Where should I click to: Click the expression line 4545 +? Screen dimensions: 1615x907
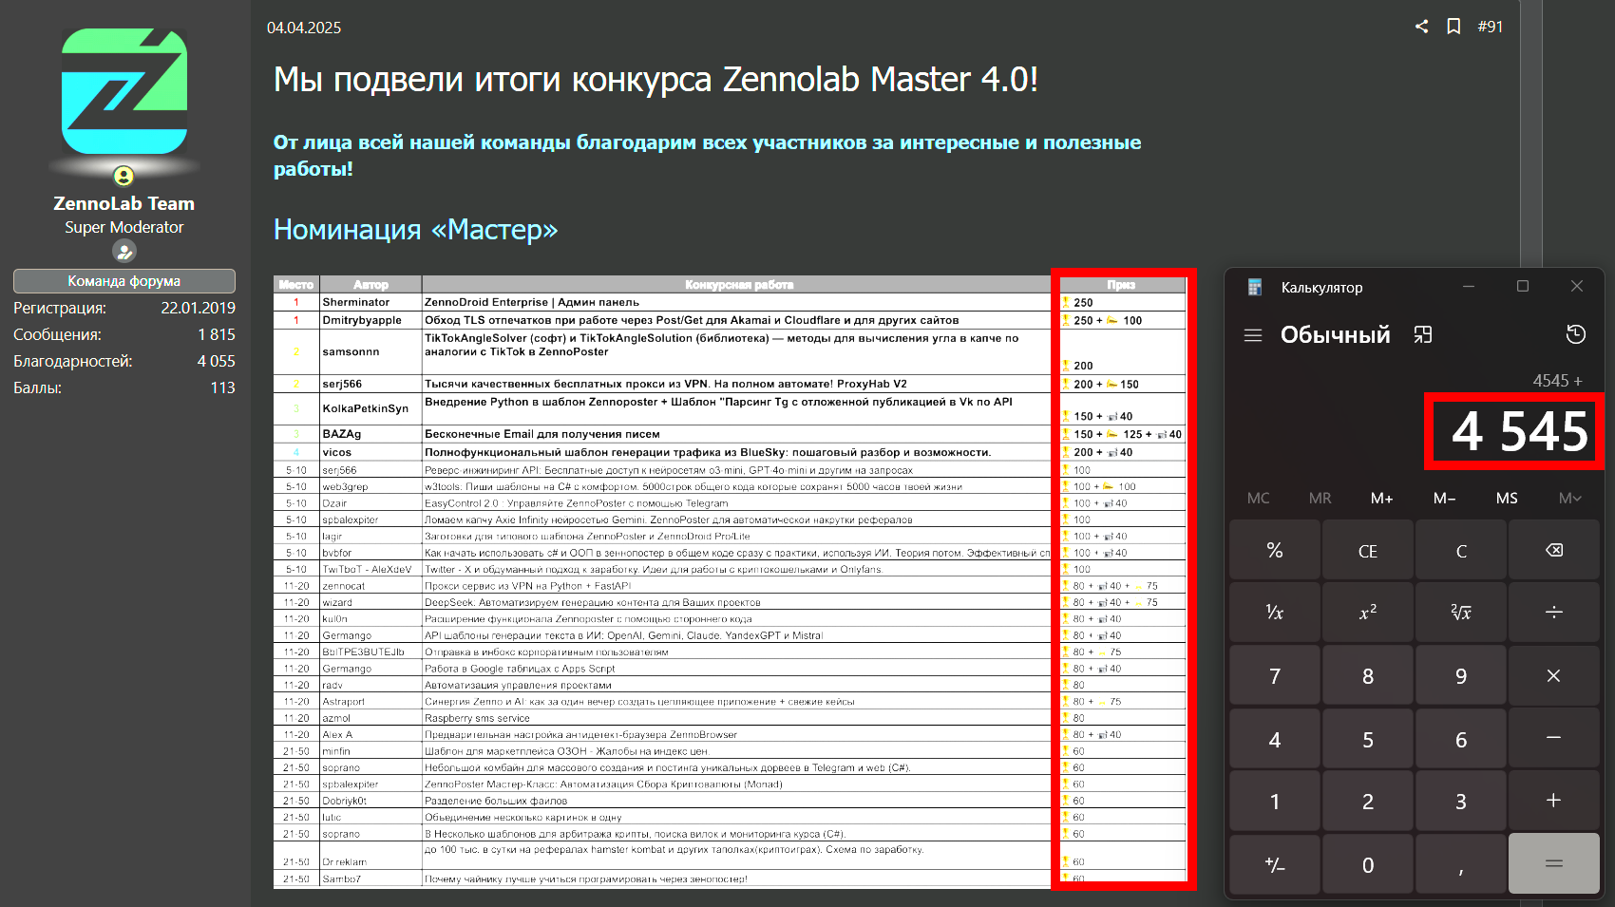tap(1558, 380)
